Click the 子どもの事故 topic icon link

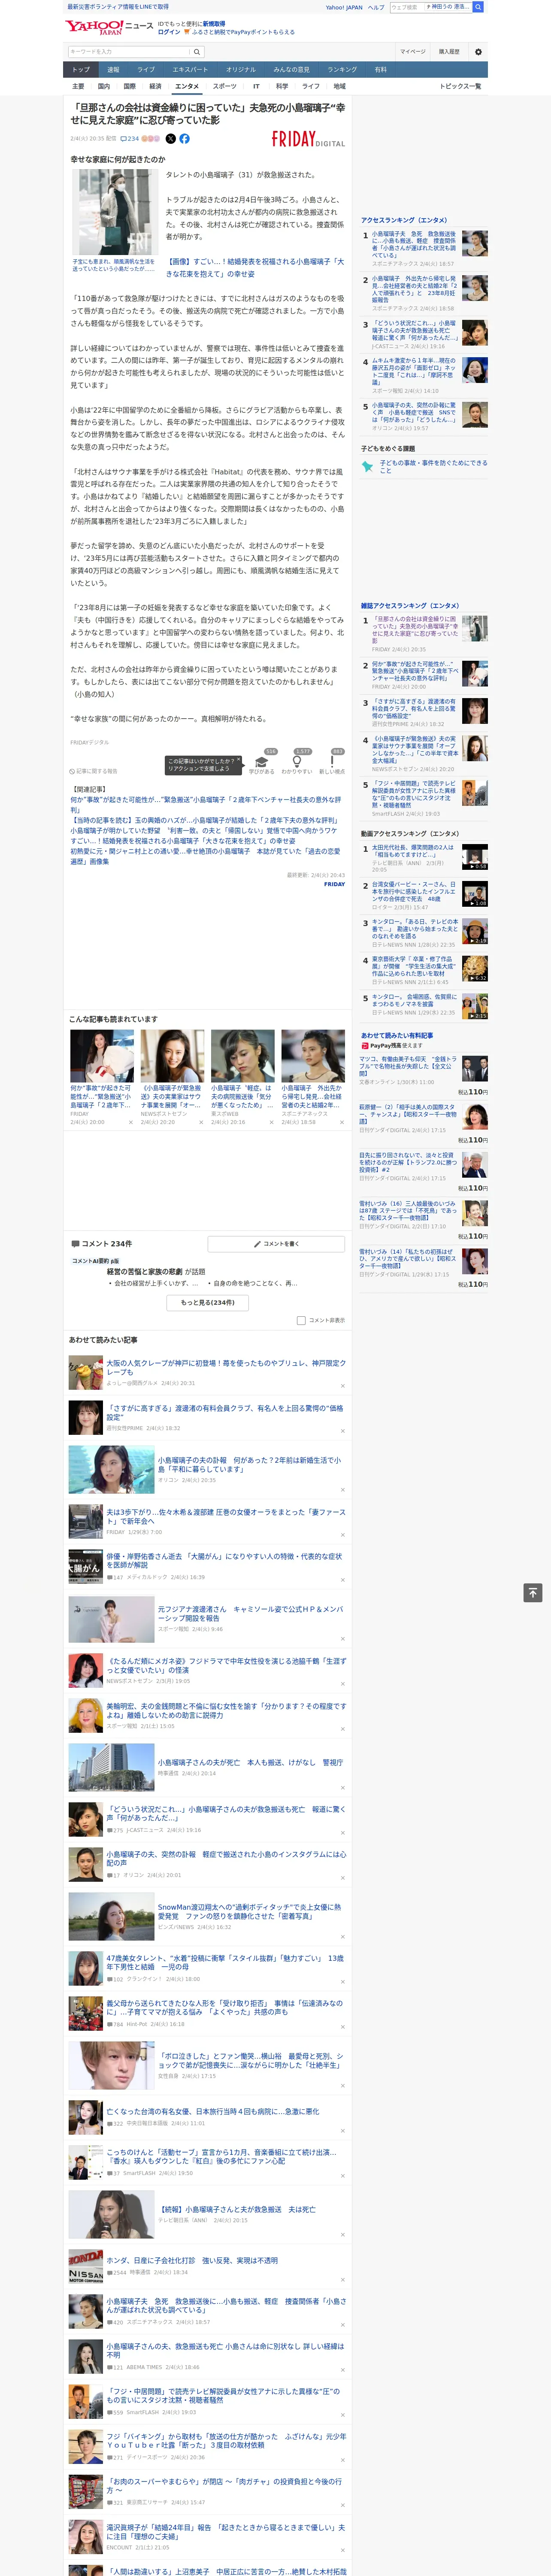point(367,467)
